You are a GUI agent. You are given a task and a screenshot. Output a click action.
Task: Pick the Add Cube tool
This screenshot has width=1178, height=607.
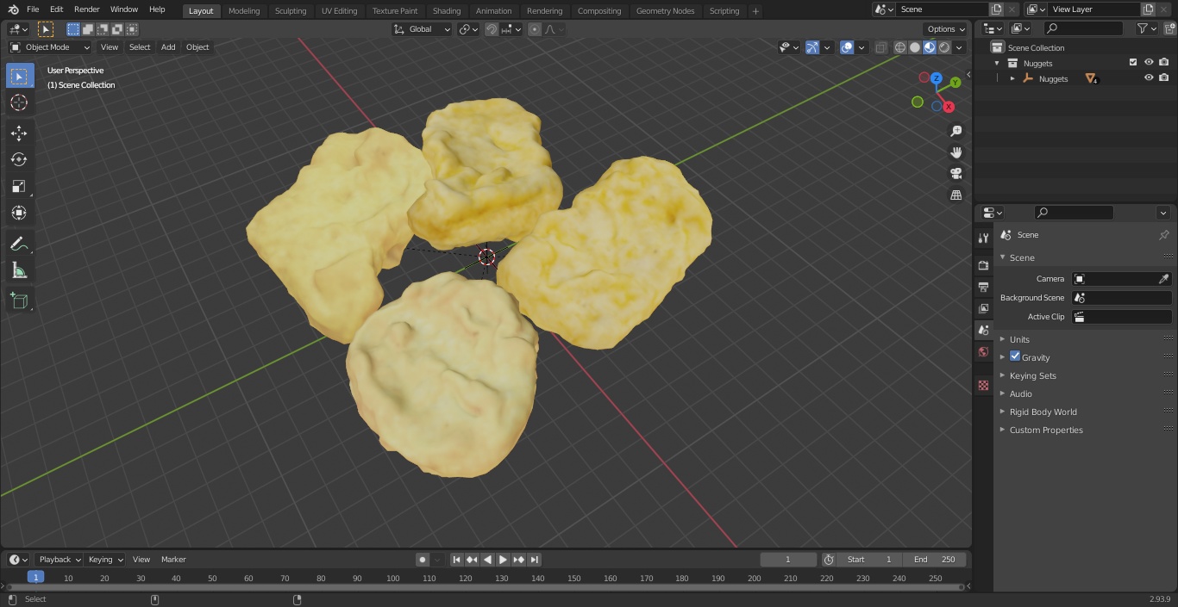coord(19,300)
